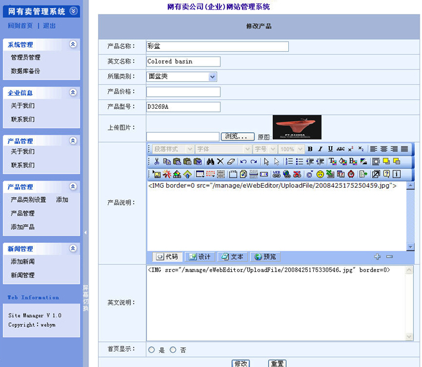Select 是 for 首页显示
This screenshot has height=367, width=422.
pos(152,350)
